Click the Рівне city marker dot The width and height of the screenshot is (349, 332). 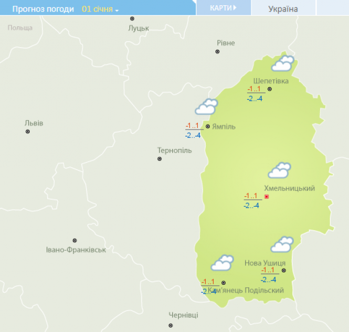(217, 51)
